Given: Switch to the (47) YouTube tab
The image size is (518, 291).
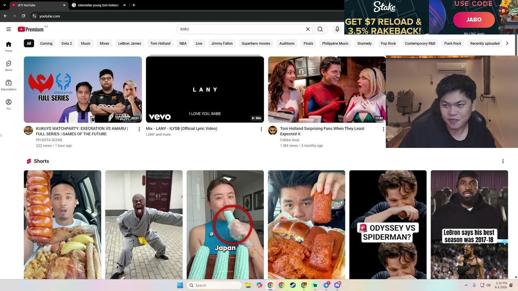Looking at the screenshot, I should (39, 5).
